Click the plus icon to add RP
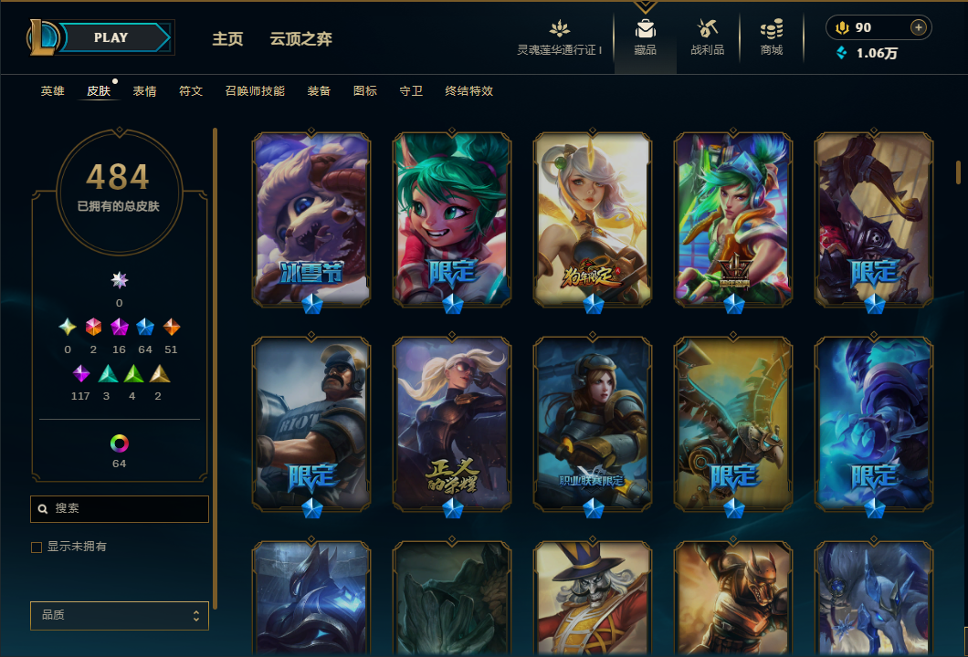The height and width of the screenshot is (657, 968). [918, 27]
